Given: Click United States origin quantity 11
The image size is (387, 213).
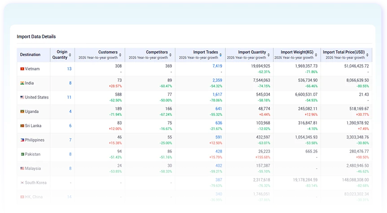Looking at the screenshot, I should [x=69, y=97].
